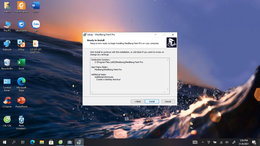Click the 'Additional tasks:' summary line
Viewport: 260px width, 146px height.
[99, 75]
